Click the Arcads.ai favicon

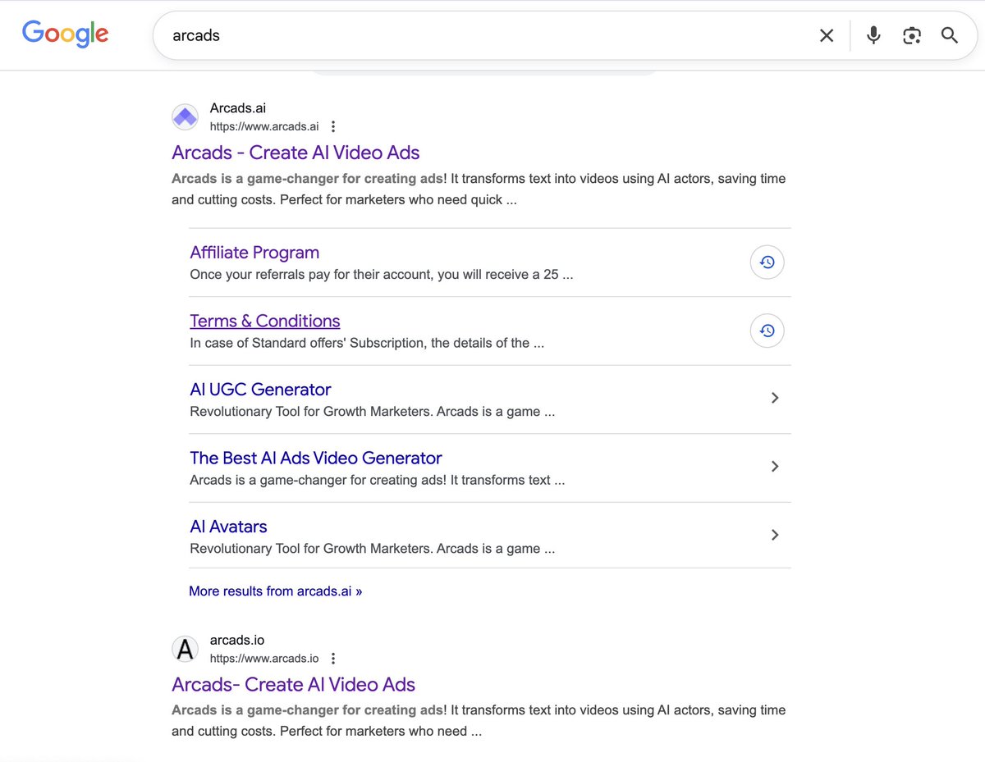[185, 116]
